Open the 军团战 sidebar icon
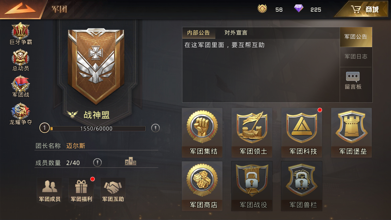Viewport: 391px width, 220px height. (x=20, y=86)
